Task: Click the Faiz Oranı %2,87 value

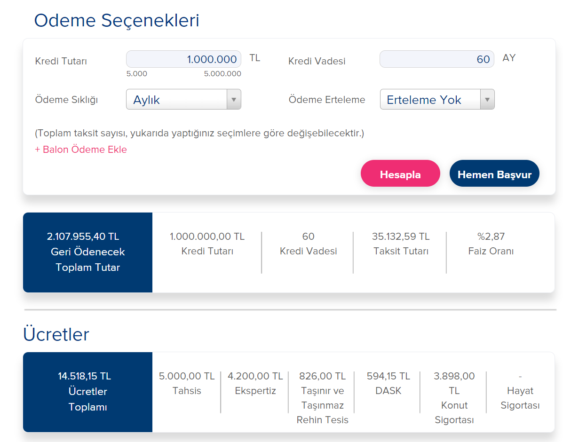Action: pos(491,237)
